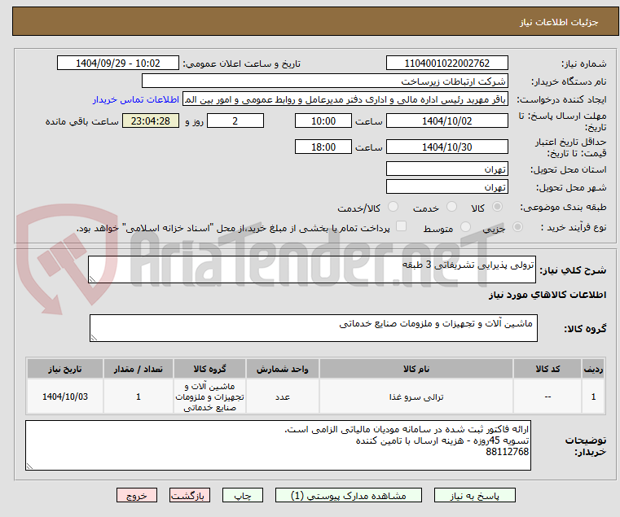Select the متوسط purchase type radio
This screenshot has width=620, height=517.
pos(465,227)
